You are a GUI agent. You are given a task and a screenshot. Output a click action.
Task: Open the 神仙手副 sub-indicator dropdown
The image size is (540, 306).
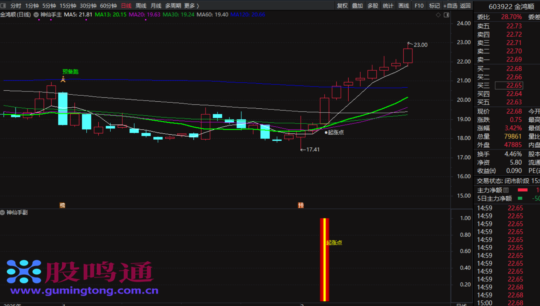2,212
